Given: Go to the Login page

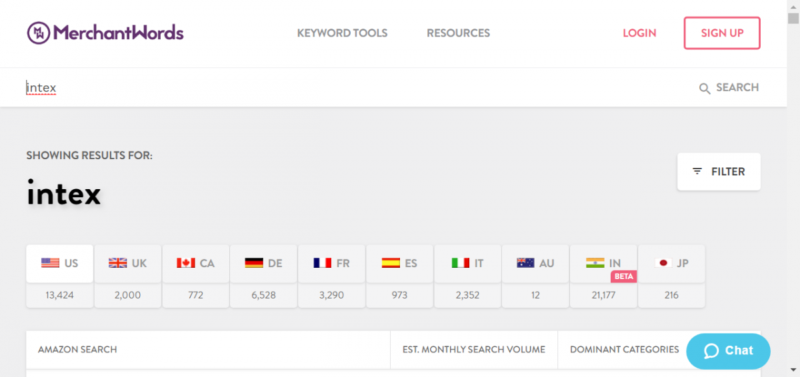Looking at the screenshot, I should (639, 33).
